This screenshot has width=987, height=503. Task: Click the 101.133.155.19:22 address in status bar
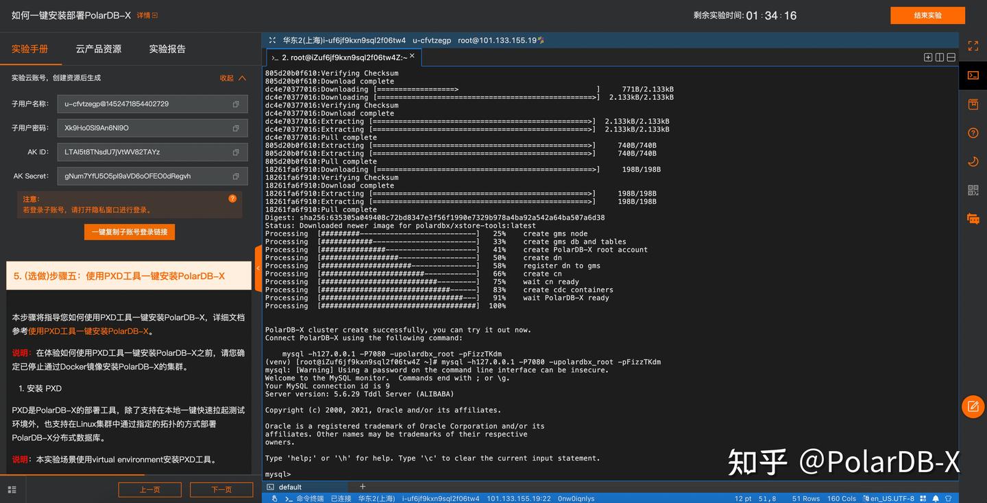(519, 499)
